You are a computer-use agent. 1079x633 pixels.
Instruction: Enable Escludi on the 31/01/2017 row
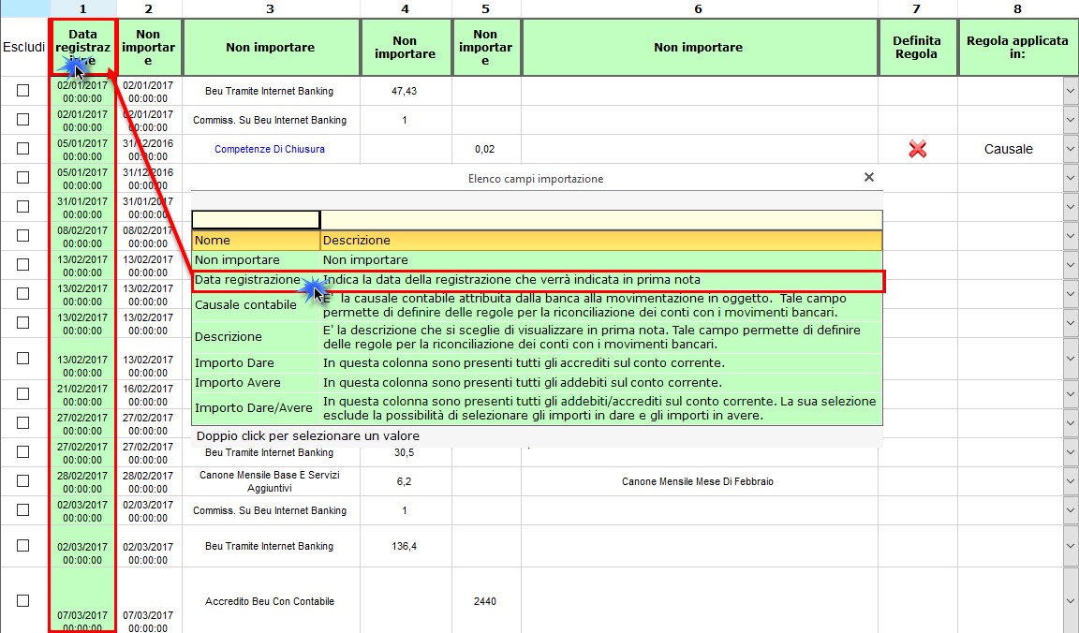pos(22,206)
